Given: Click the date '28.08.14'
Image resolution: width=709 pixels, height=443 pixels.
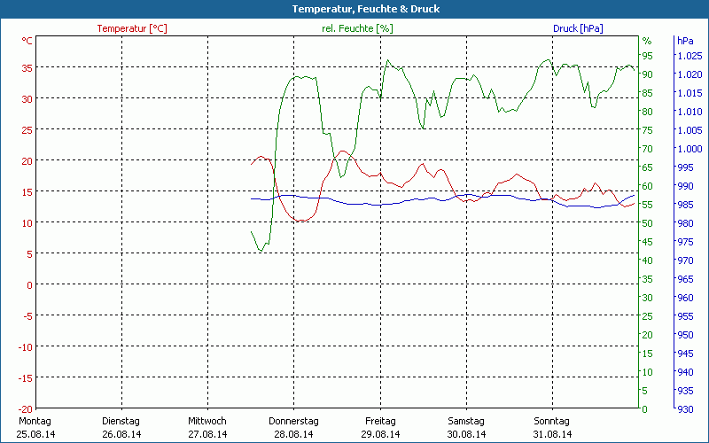Looking at the screenshot, I should (293, 434).
